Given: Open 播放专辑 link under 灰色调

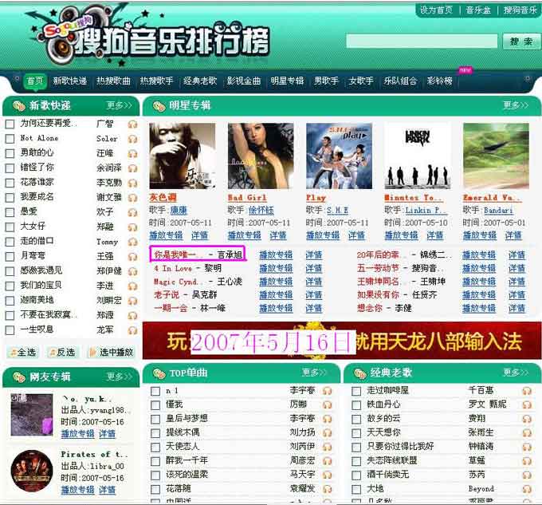Looking at the screenshot, I should tap(166, 235).
